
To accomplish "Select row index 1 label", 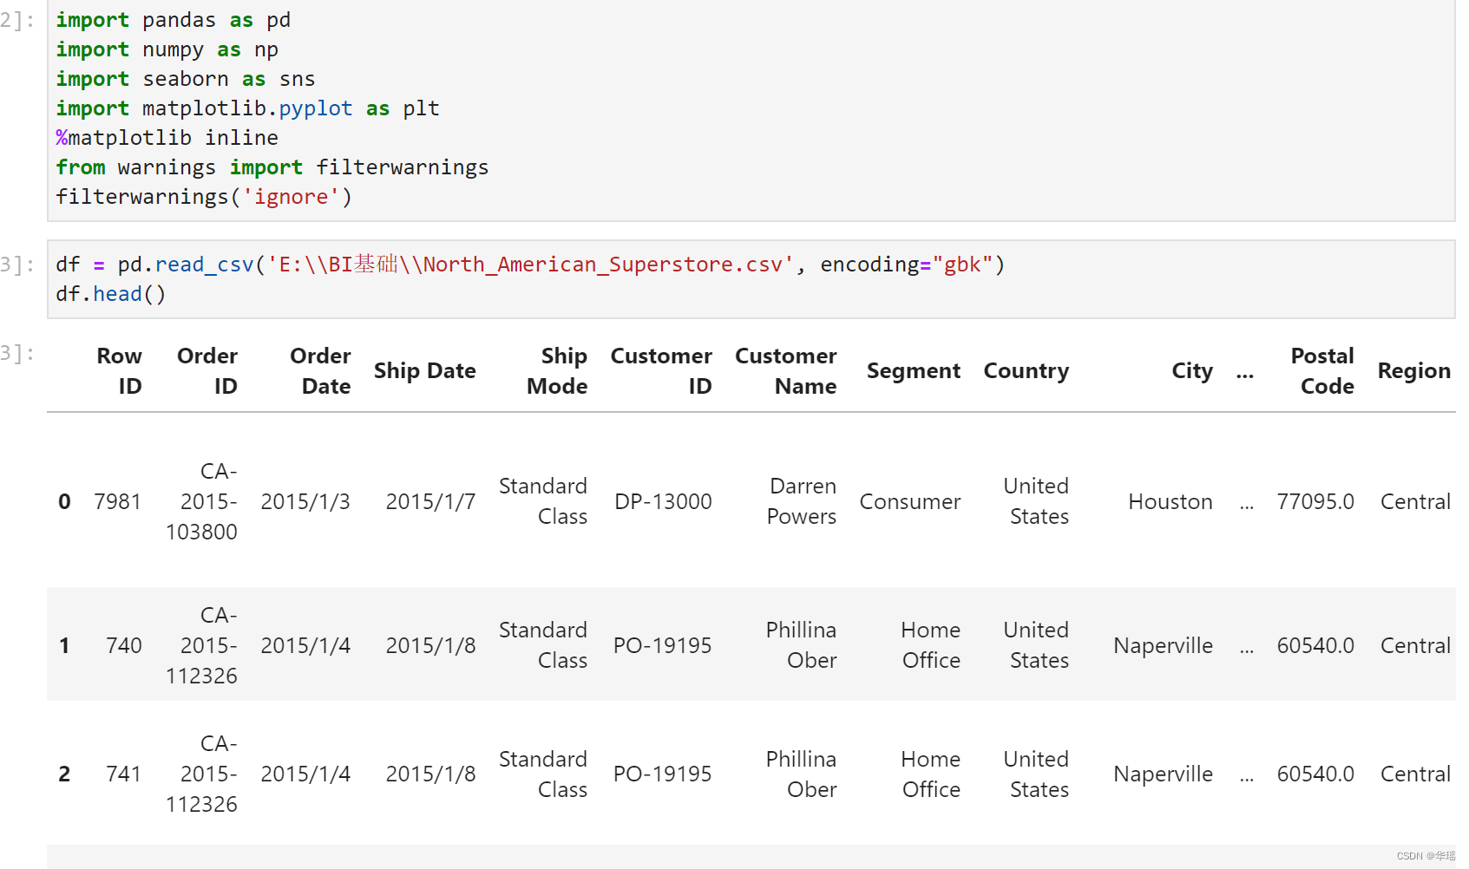I will click(x=64, y=645).
